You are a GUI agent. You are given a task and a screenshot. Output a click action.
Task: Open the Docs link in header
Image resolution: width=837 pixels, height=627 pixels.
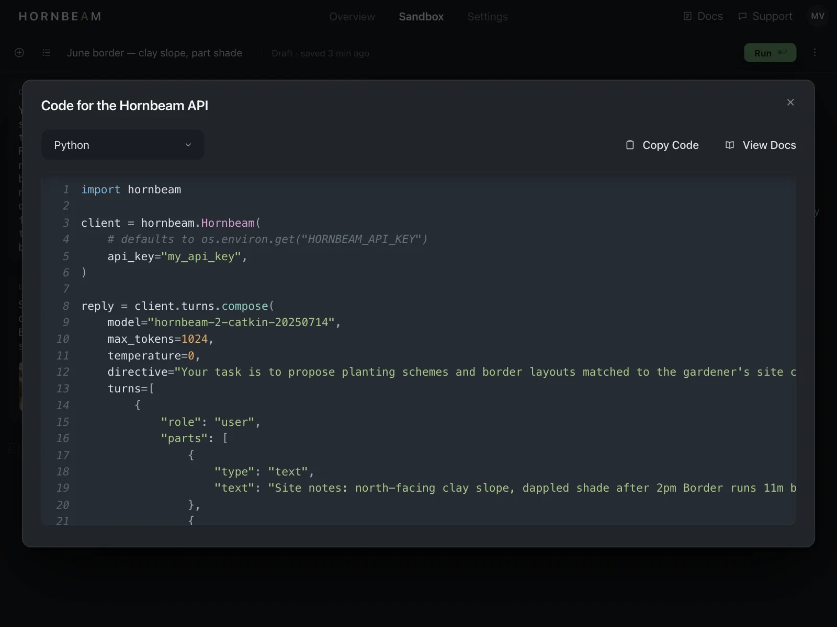tap(703, 16)
